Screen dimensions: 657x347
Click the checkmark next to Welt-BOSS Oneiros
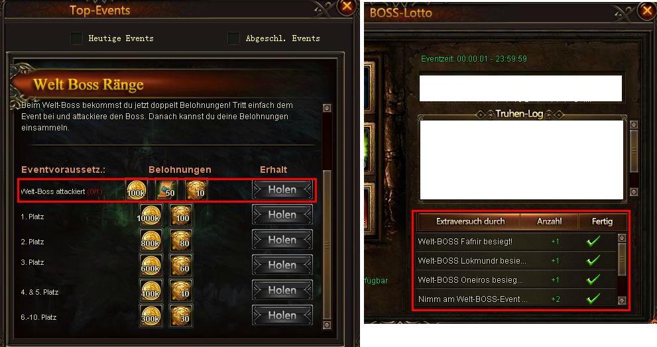tap(593, 279)
